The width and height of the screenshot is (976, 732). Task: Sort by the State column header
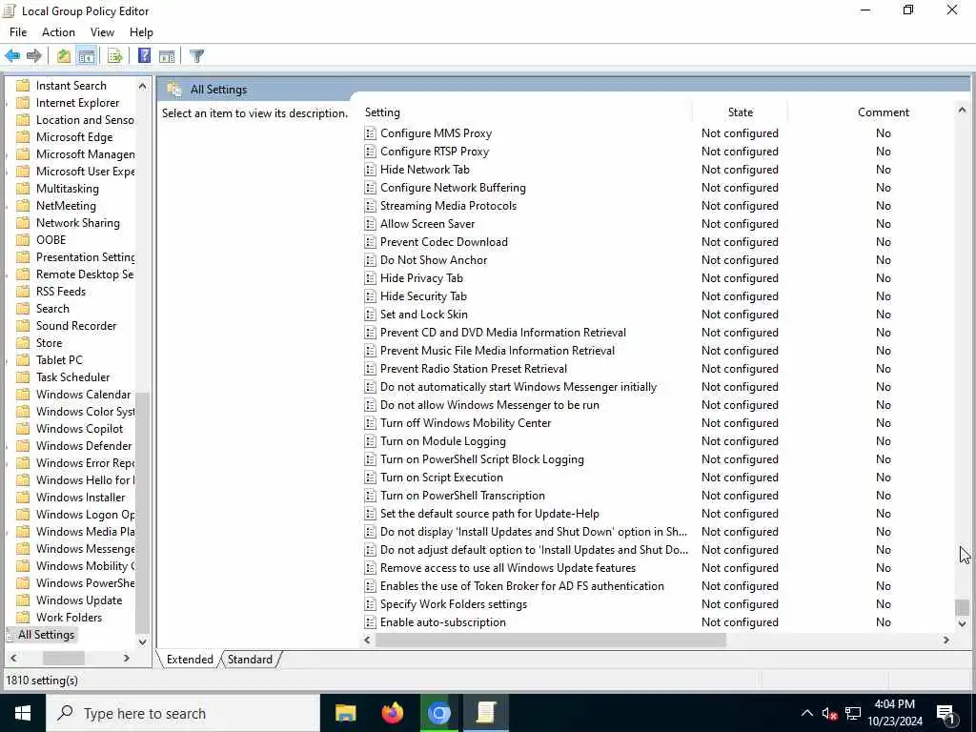pos(740,112)
